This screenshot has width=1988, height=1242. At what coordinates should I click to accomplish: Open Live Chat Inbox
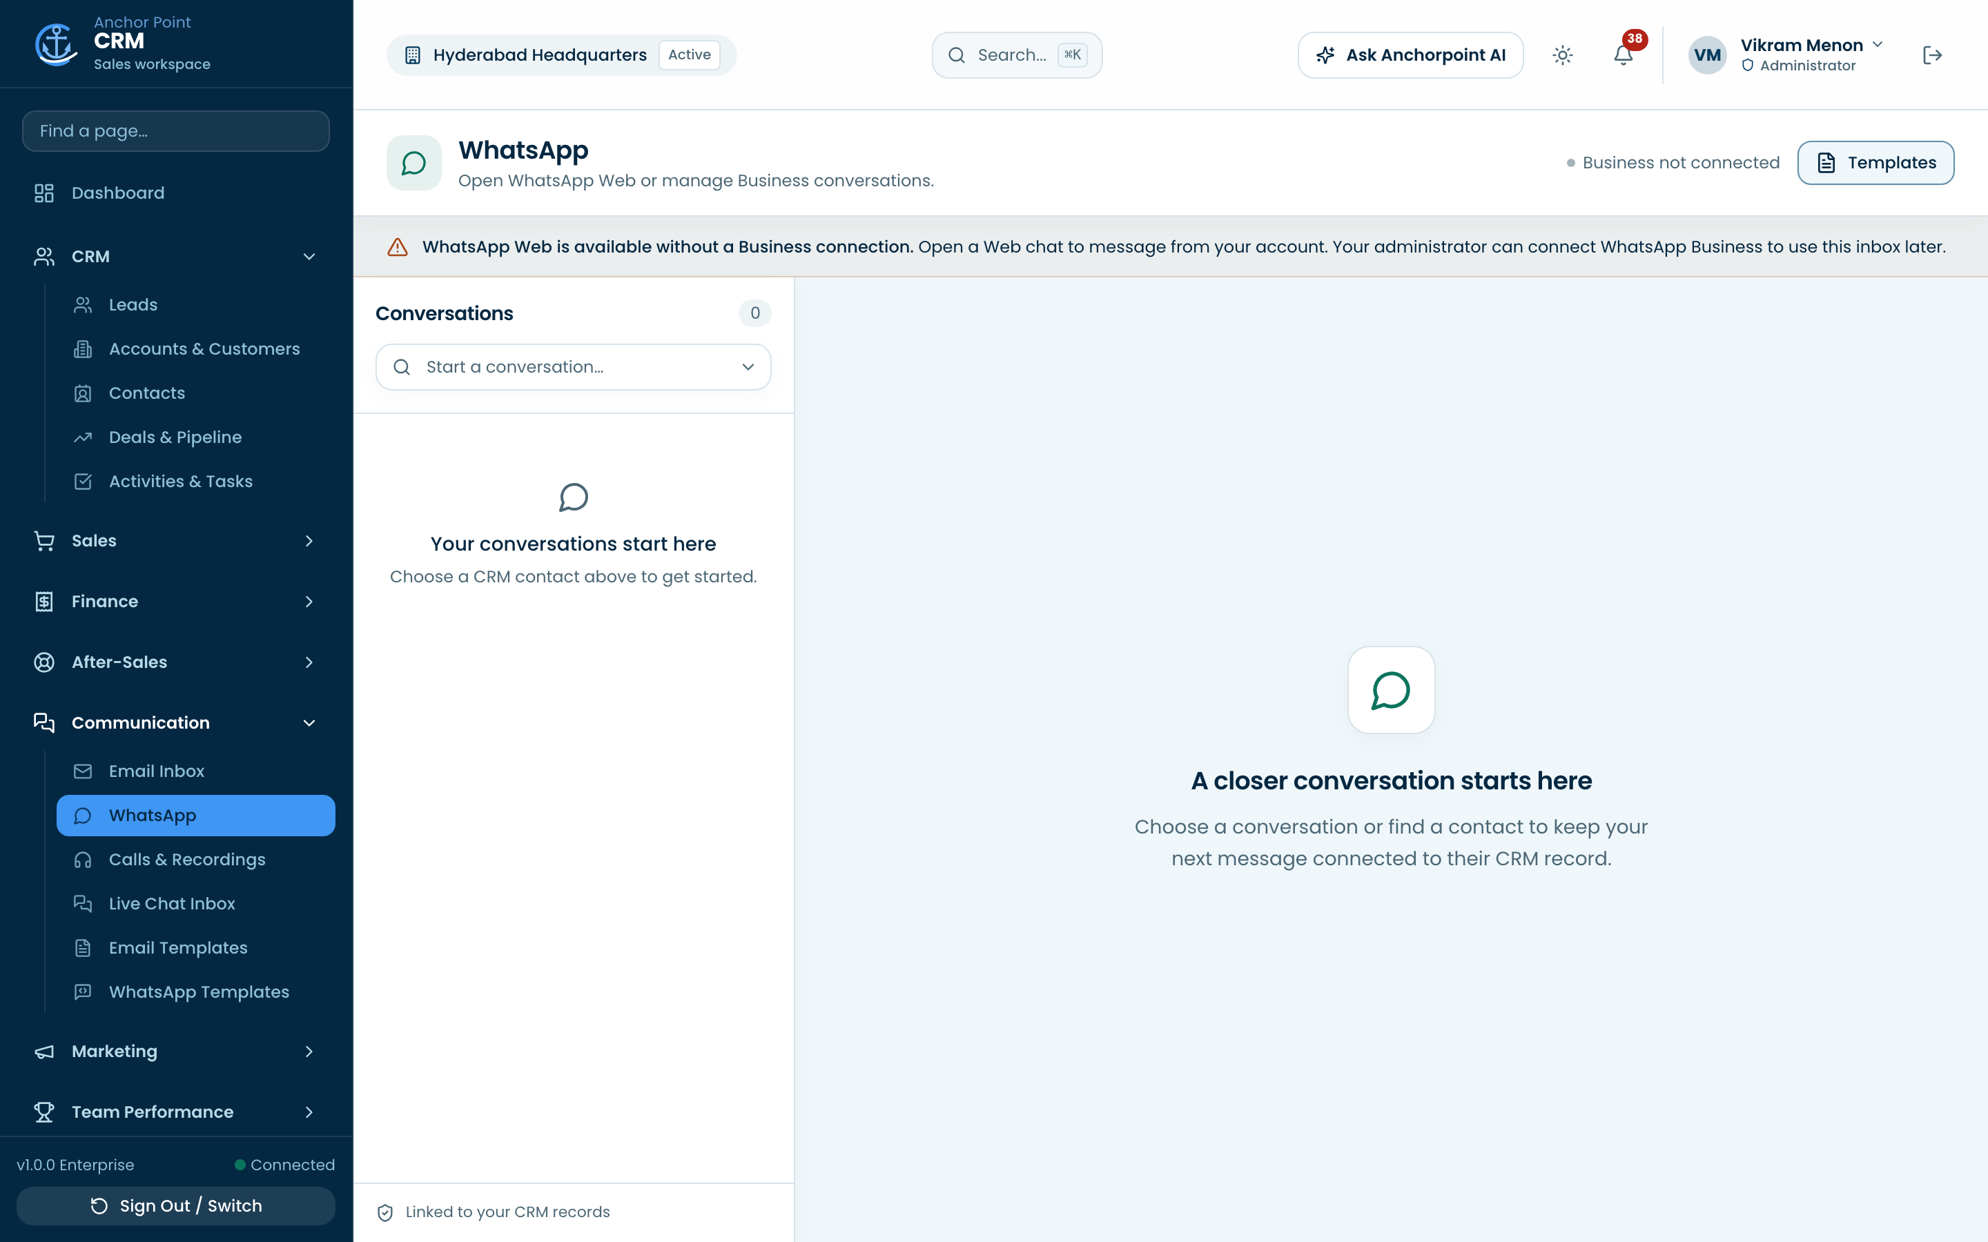(x=195, y=904)
